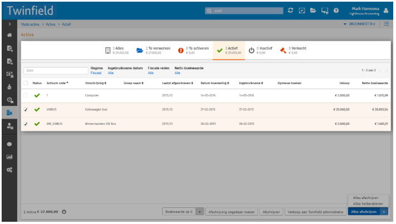Open the Mark Harmsma user profile icon
The height and width of the screenshot is (224, 396).
[x=387, y=10]
